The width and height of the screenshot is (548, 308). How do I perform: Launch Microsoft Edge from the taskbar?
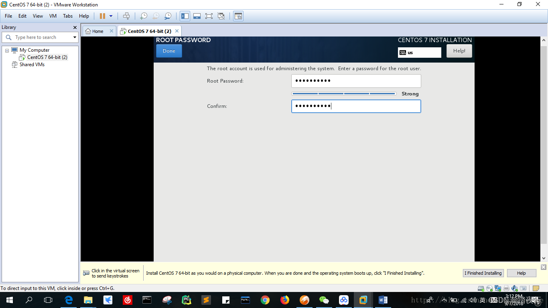[69, 300]
